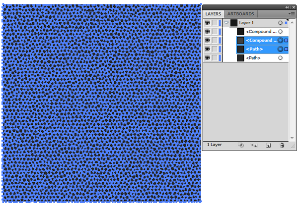Toggle lock box of the unhighlighted Compound row
298x206 pixels.
pos(215,32)
